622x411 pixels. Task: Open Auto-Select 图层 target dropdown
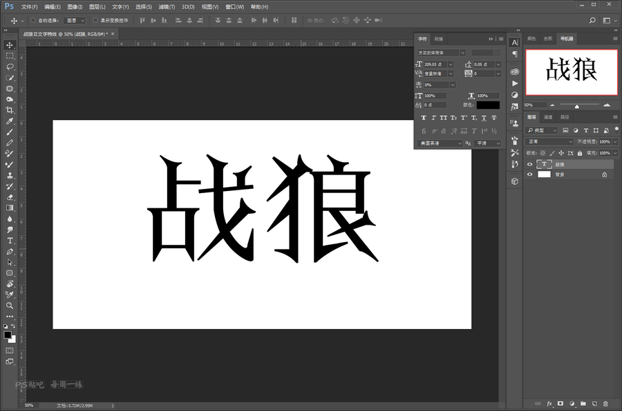coord(75,21)
